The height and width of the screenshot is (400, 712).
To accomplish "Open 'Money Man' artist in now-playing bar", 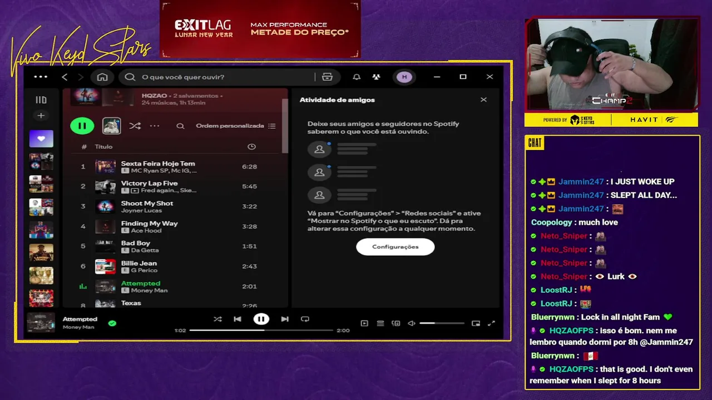I will [x=78, y=327].
